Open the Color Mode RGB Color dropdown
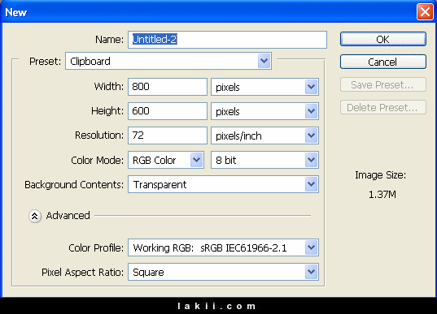Viewport: 437px width, 314px height. [x=166, y=160]
